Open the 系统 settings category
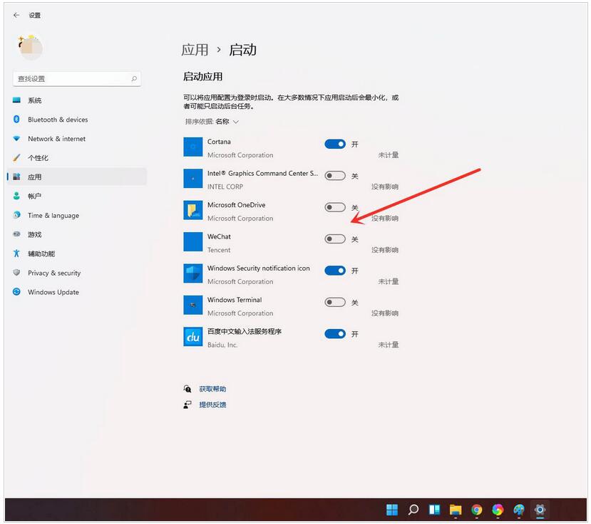591x524 pixels. (77, 100)
